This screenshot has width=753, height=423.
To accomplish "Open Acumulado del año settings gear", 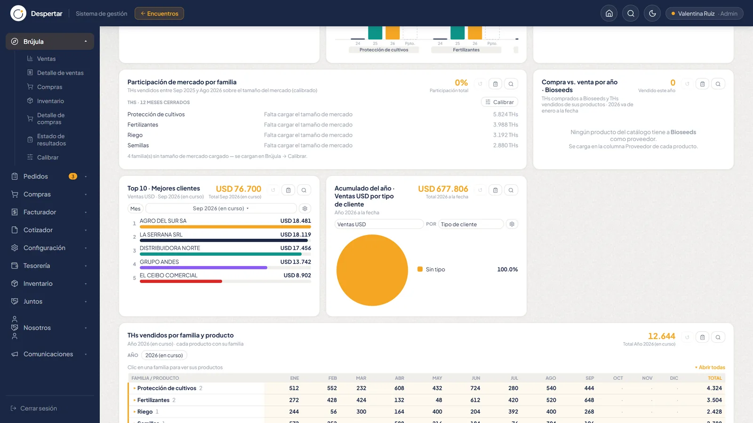I will 512,224.
